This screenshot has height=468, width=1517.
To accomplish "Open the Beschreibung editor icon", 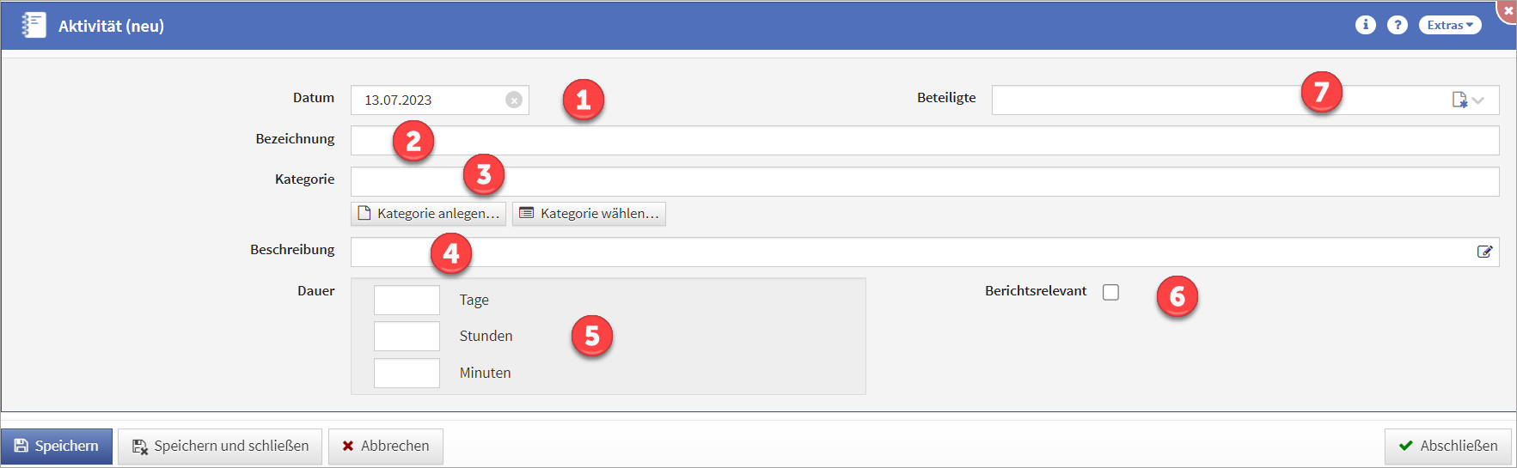I will pyautogui.click(x=1484, y=252).
